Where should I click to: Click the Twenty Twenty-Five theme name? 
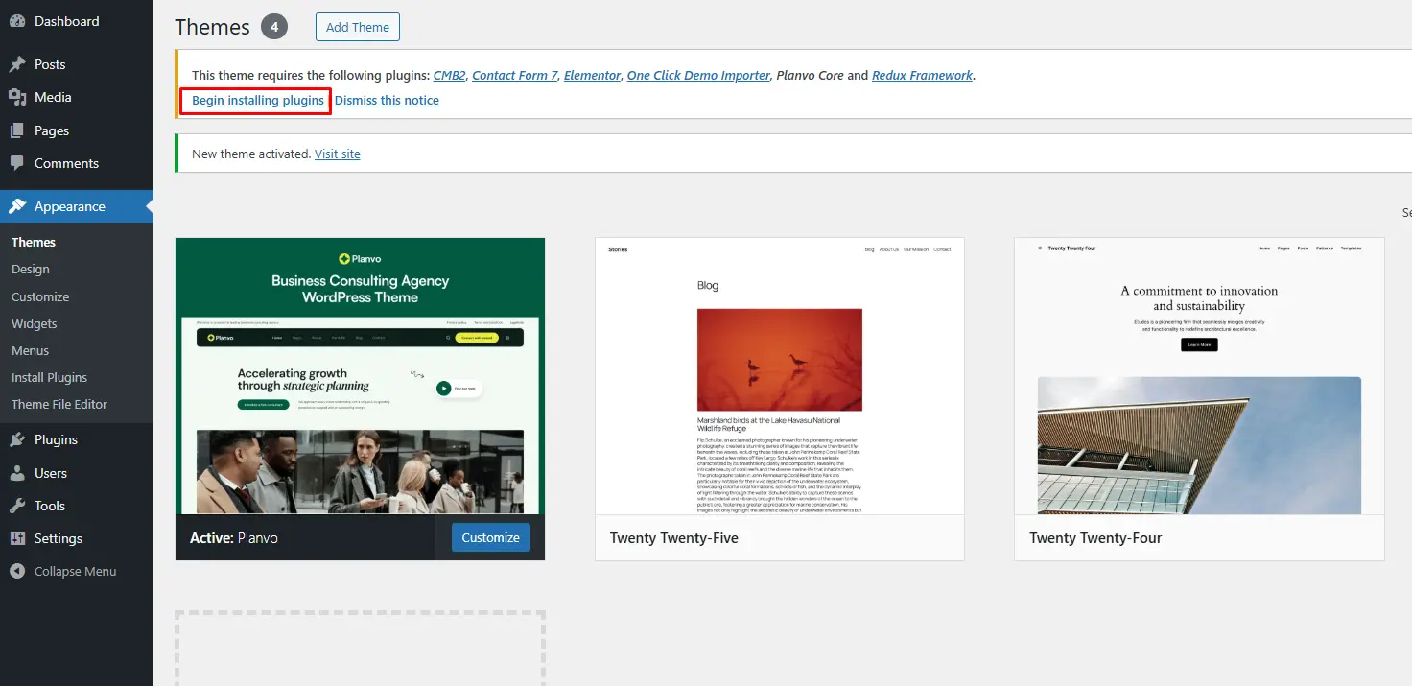(x=674, y=538)
